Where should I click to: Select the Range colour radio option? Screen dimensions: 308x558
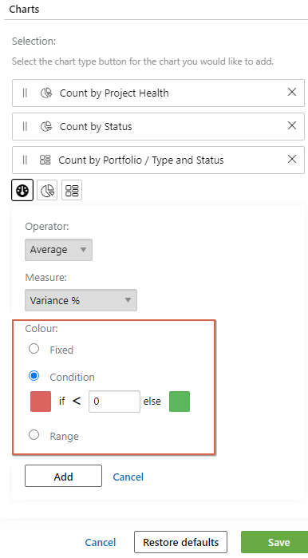(x=34, y=435)
